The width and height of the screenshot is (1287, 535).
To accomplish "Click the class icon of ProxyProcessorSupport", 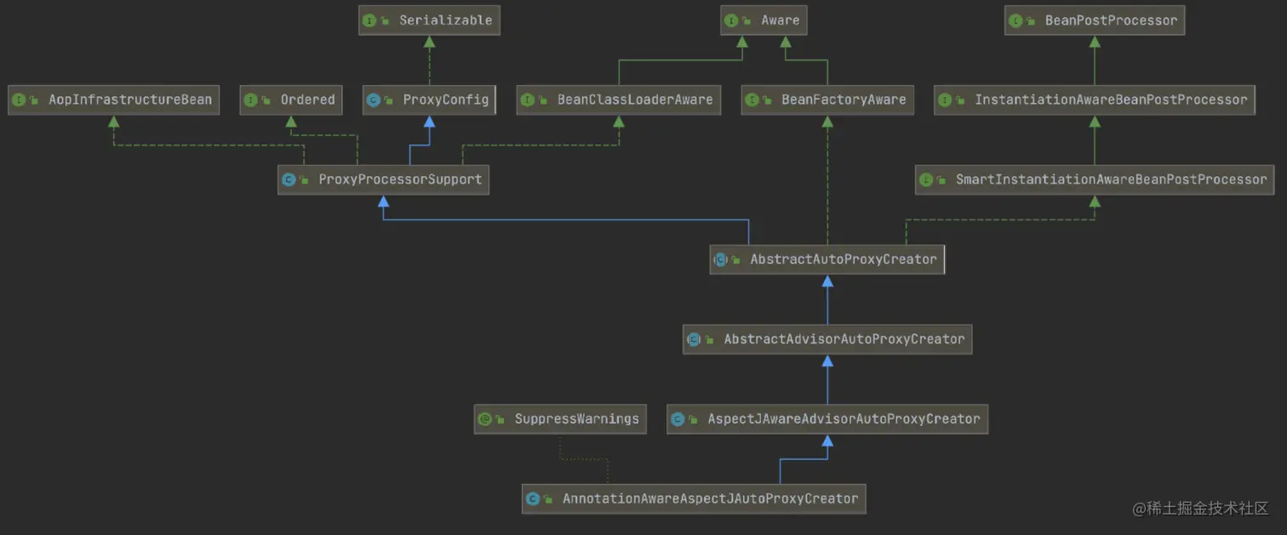I will [x=289, y=180].
